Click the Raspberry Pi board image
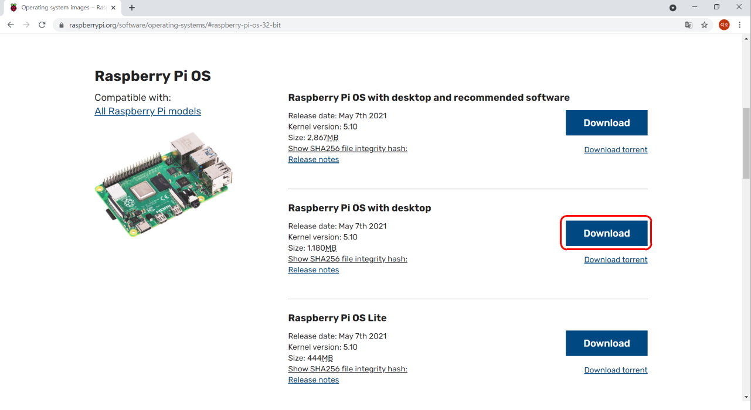This screenshot has height=410, width=751. [x=164, y=184]
